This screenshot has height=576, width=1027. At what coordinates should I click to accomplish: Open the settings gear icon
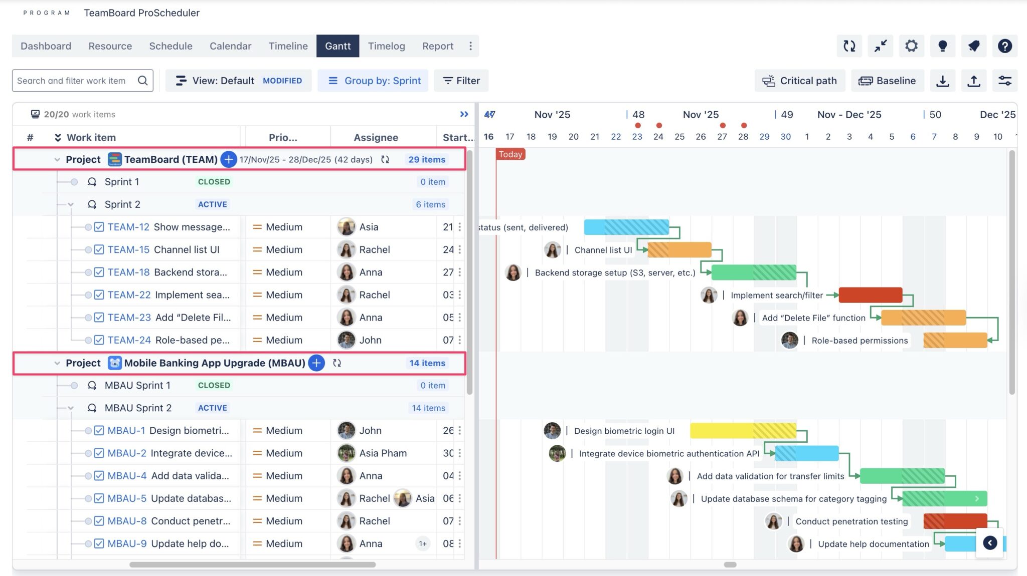pyautogui.click(x=912, y=46)
